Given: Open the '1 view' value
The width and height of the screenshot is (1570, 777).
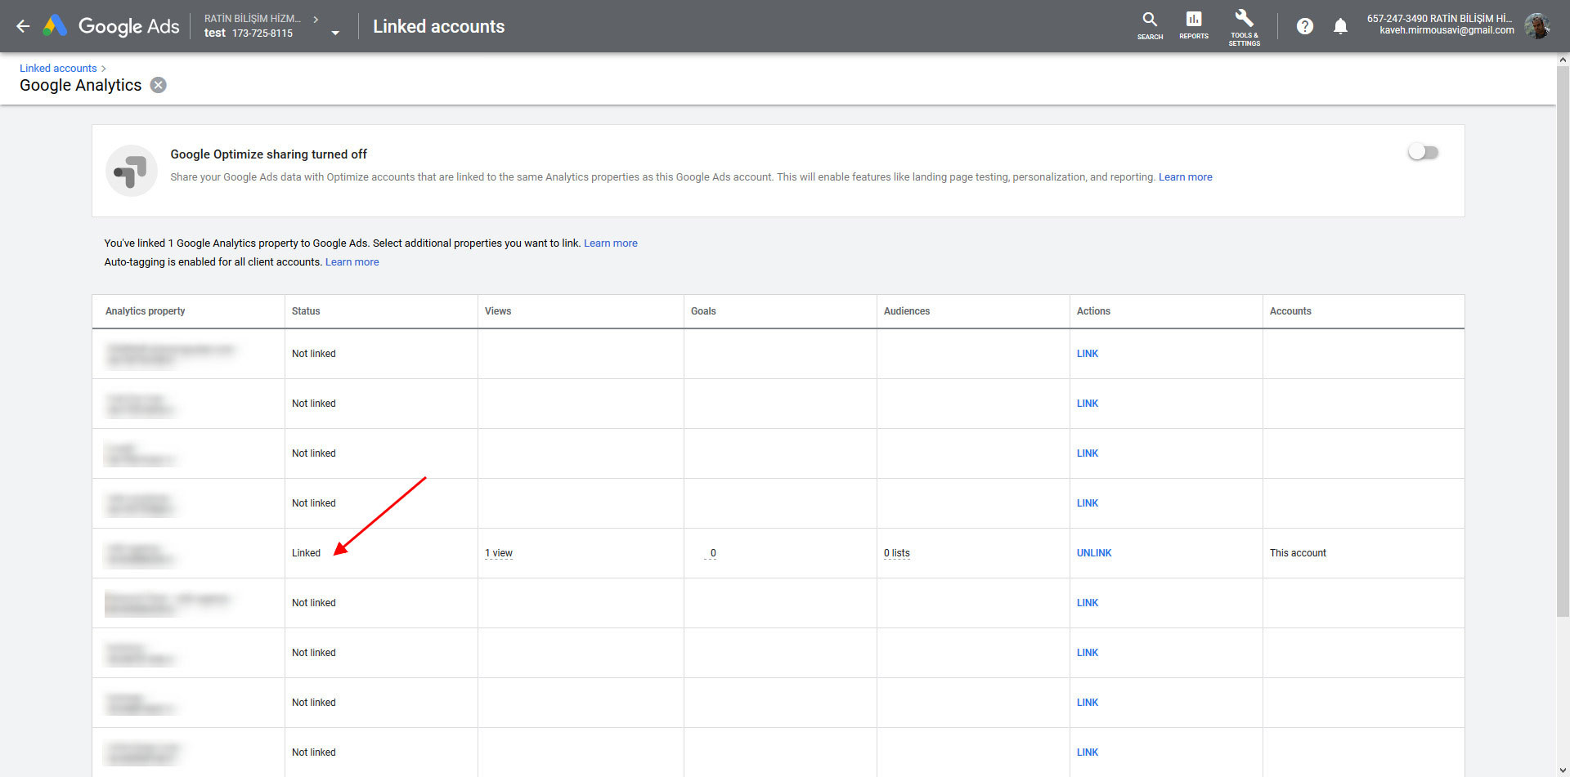Looking at the screenshot, I should tap(499, 553).
